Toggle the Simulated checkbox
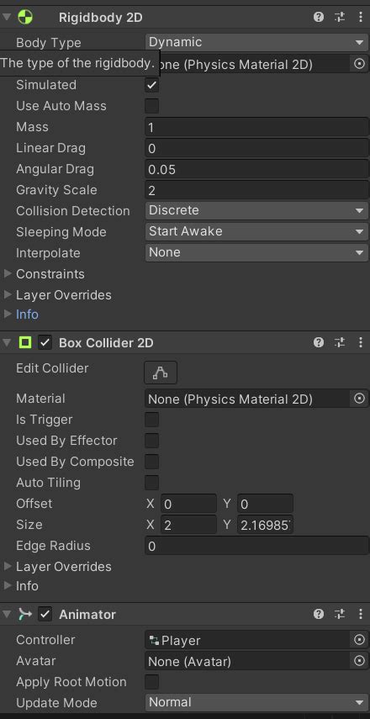 click(x=151, y=85)
